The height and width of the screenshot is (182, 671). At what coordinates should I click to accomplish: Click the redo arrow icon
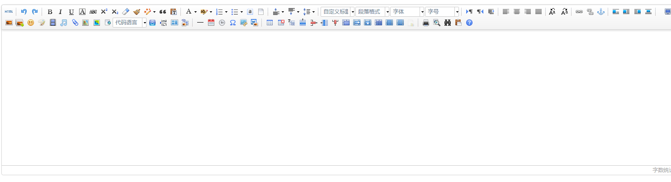point(35,12)
